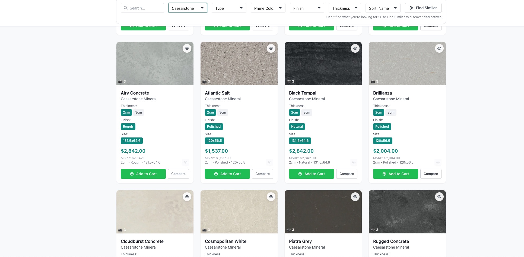Image resolution: width=524 pixels, height=257 pixels.
Task: Select the Polished finish on Brillianza
Action: (382, 127)
